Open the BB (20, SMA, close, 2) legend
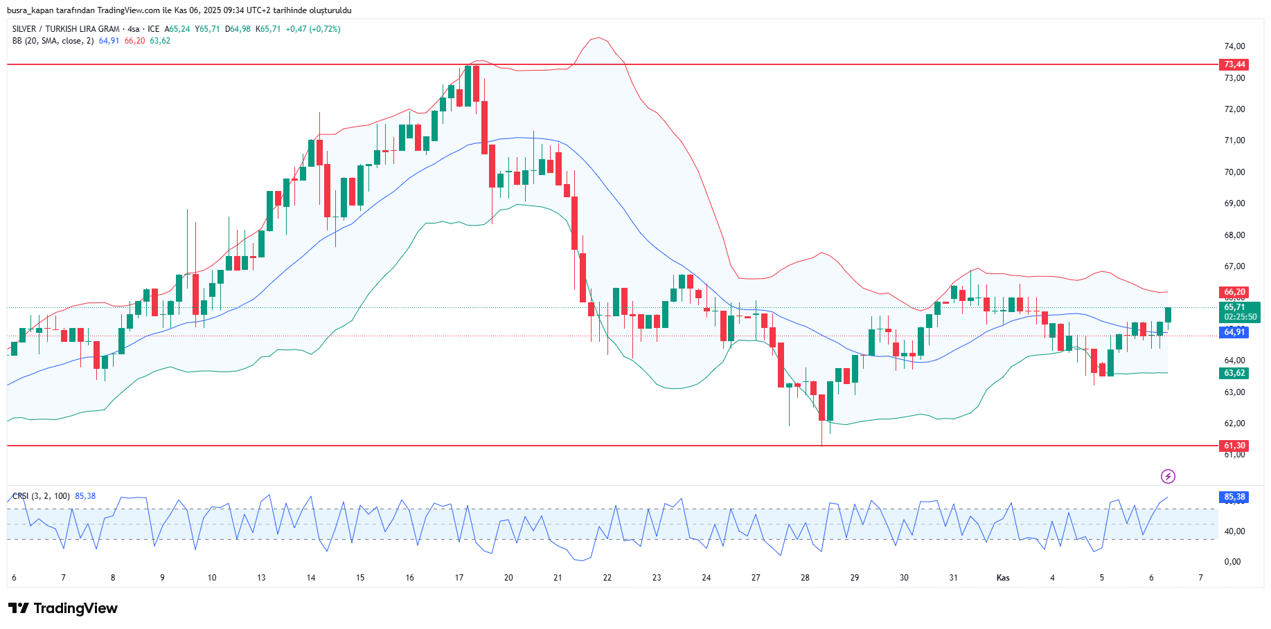 [x=53, y=41]
